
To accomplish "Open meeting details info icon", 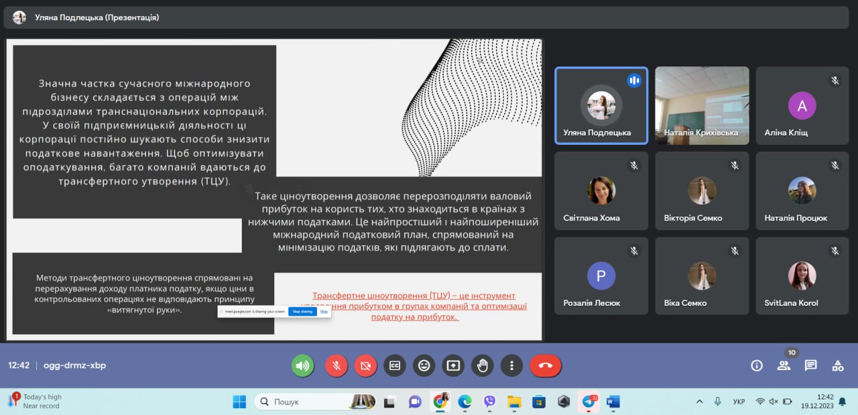I will [757, 365].
